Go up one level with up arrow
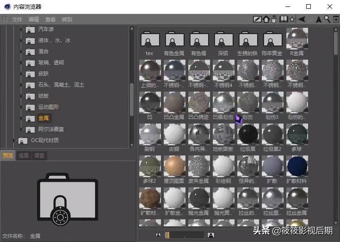The width and height of the screenshot is (340, 242). click(319, 19)
